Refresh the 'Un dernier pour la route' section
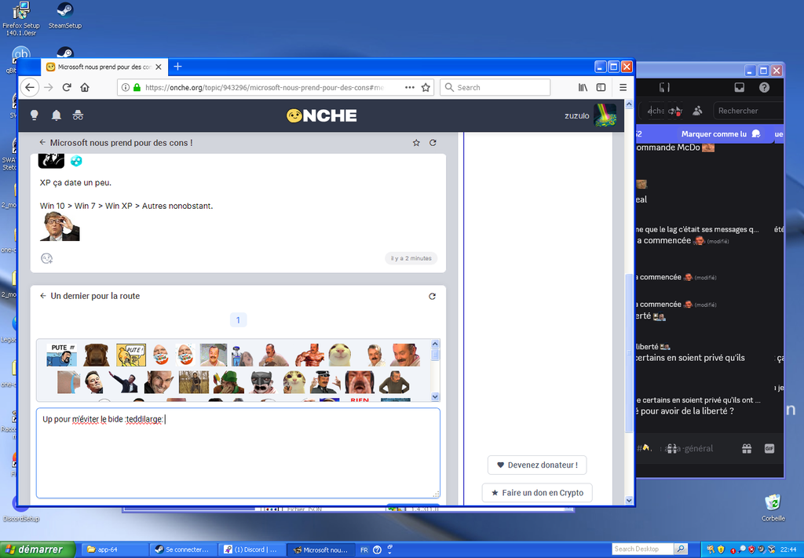The width and height of the screenshot is (804, 558). (x=433, y=296)
